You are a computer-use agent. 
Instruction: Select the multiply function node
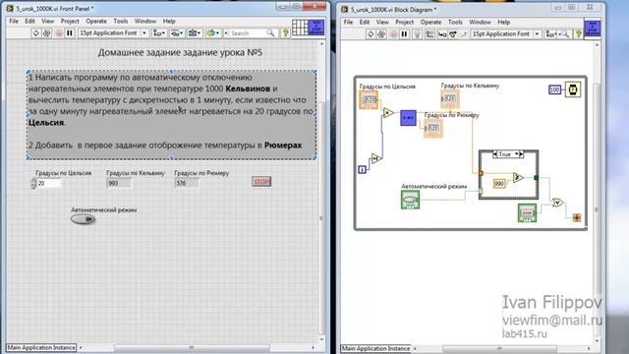387,113
